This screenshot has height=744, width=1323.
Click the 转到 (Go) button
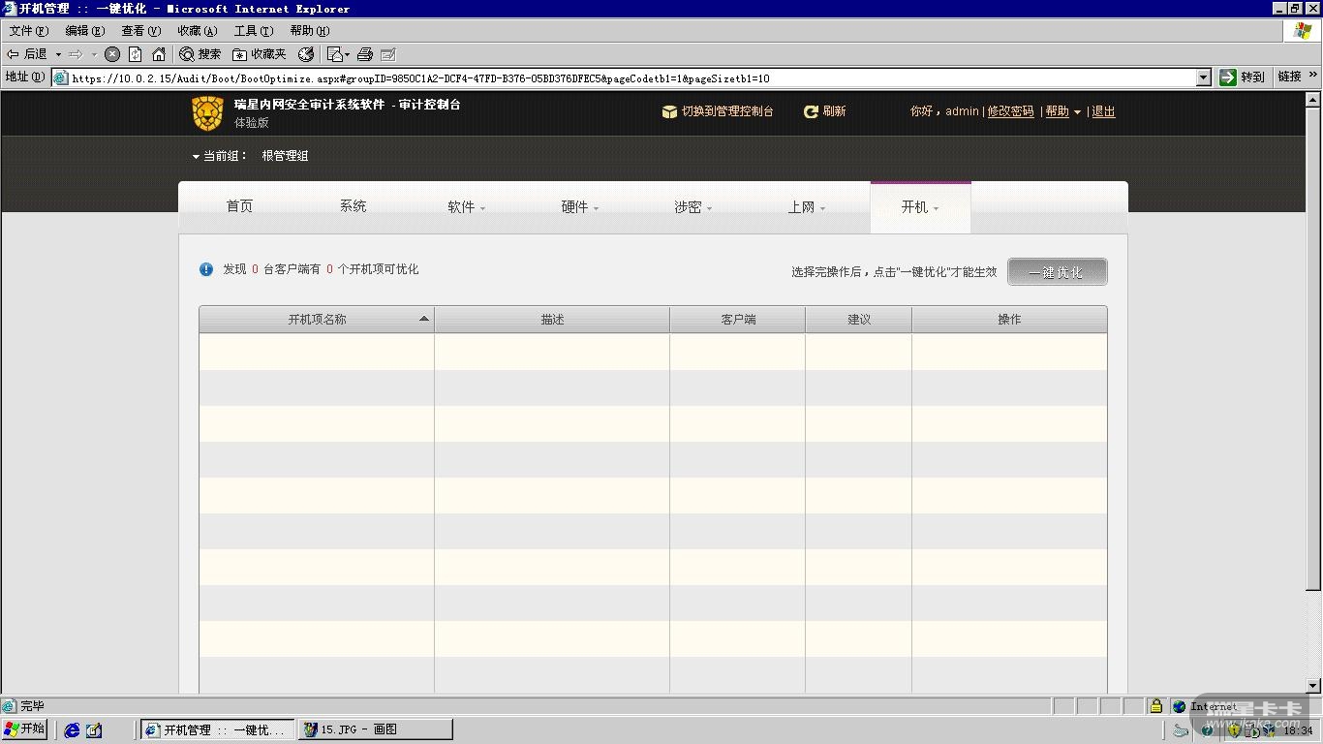pyautogui.click(x=1243, y=77)
